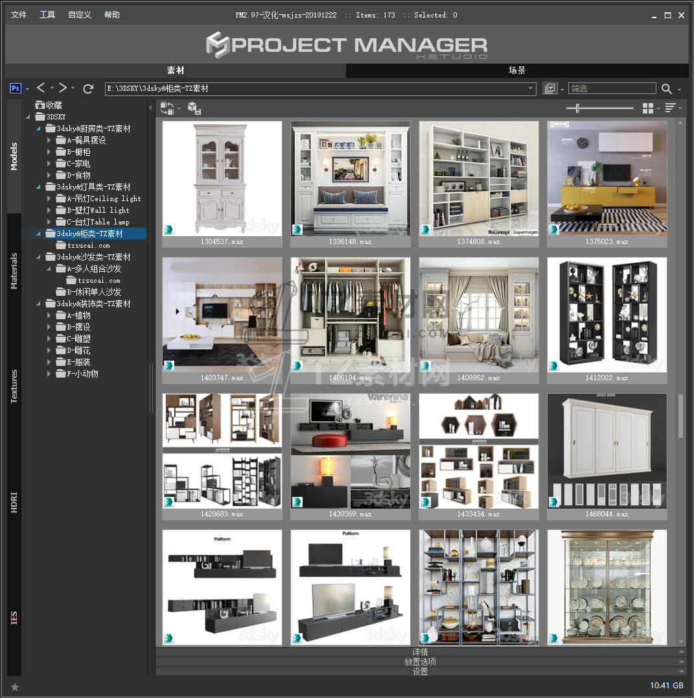Expand the A-餐具摆设 tree folder
This screenshot has width=694, height=698.
click(x=49, y=140)
